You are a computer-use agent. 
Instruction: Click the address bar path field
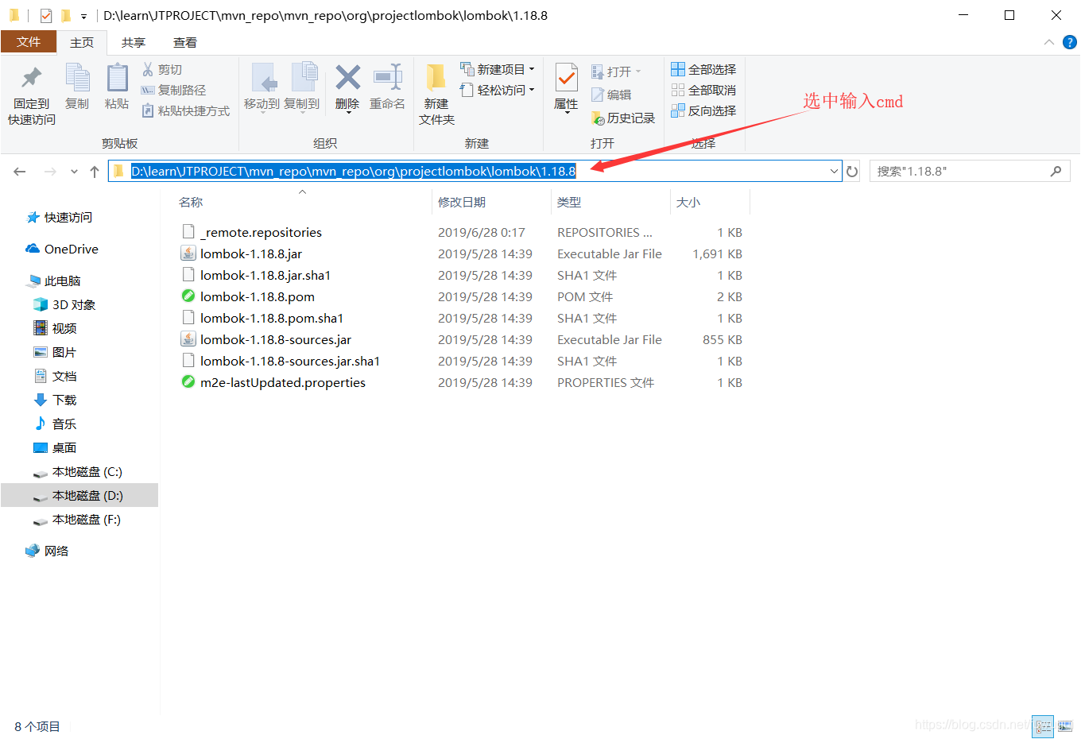pyautogui.click(x=475, y=171)
